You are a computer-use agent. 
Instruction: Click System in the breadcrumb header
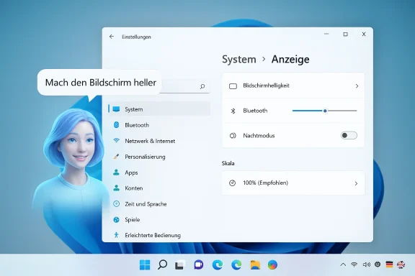pos(239,59)
